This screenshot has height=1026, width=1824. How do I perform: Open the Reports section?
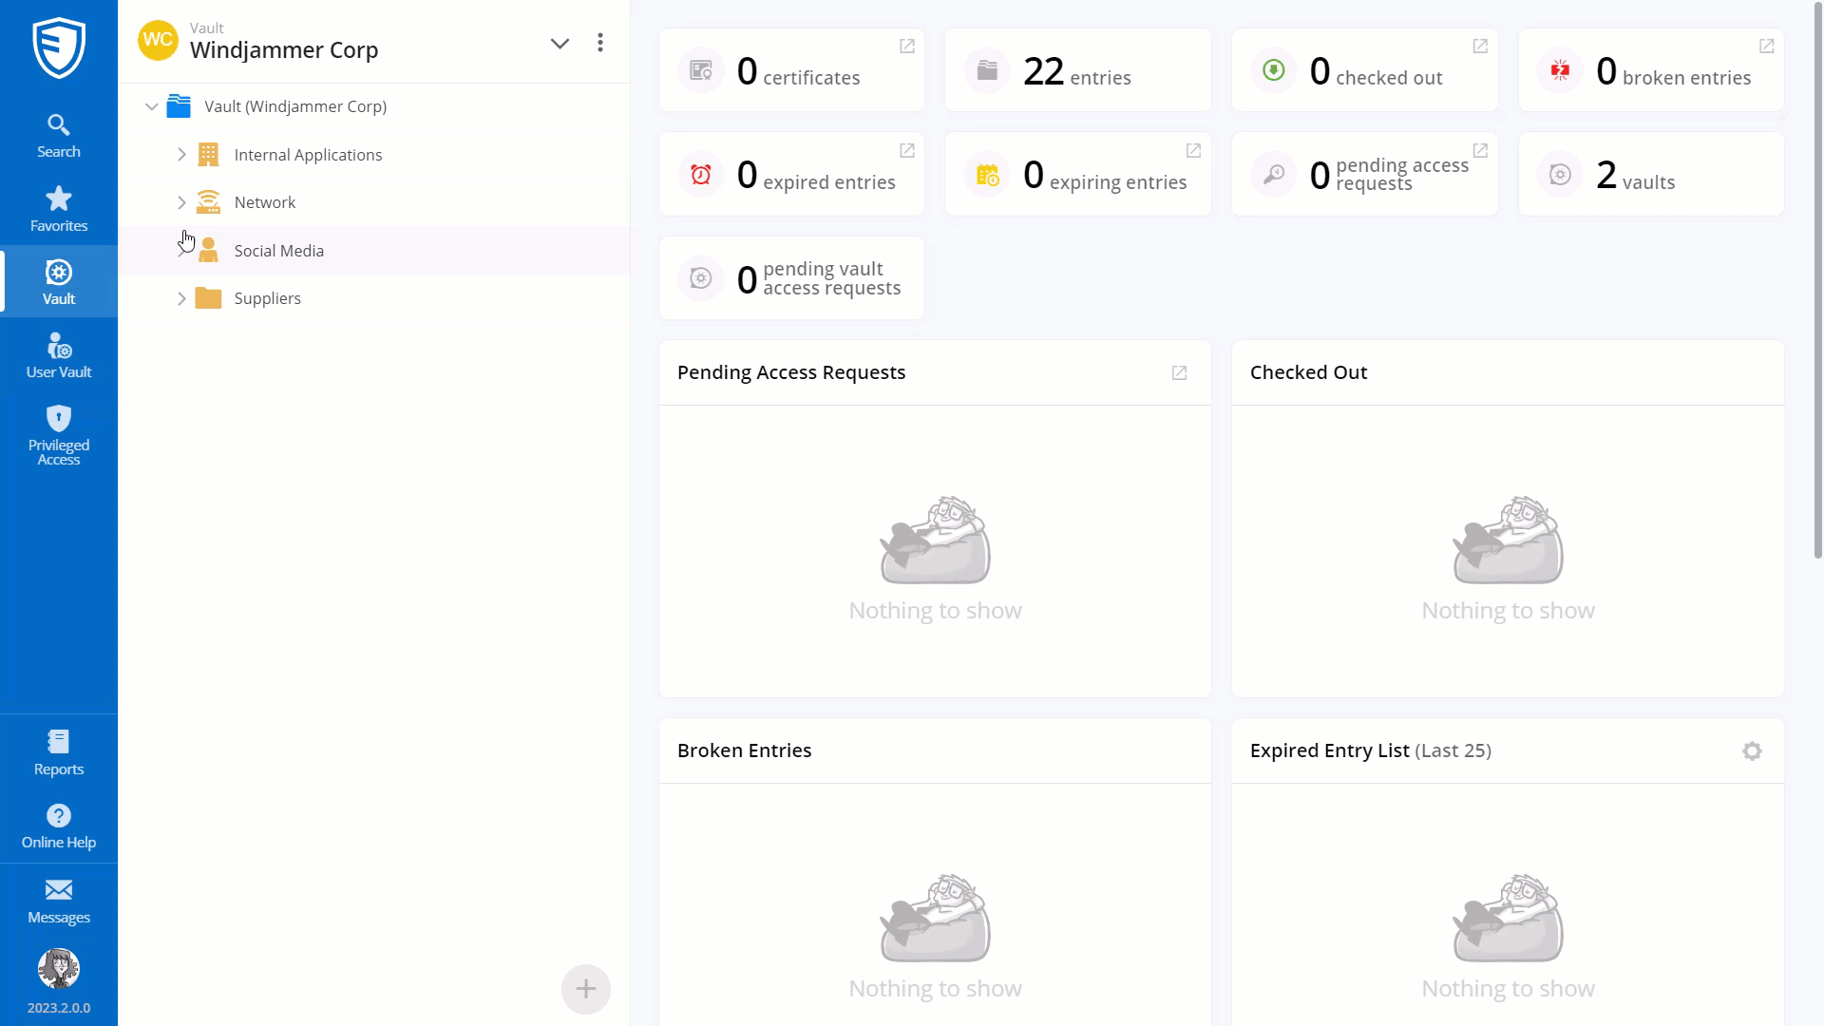tap(58, 752)
